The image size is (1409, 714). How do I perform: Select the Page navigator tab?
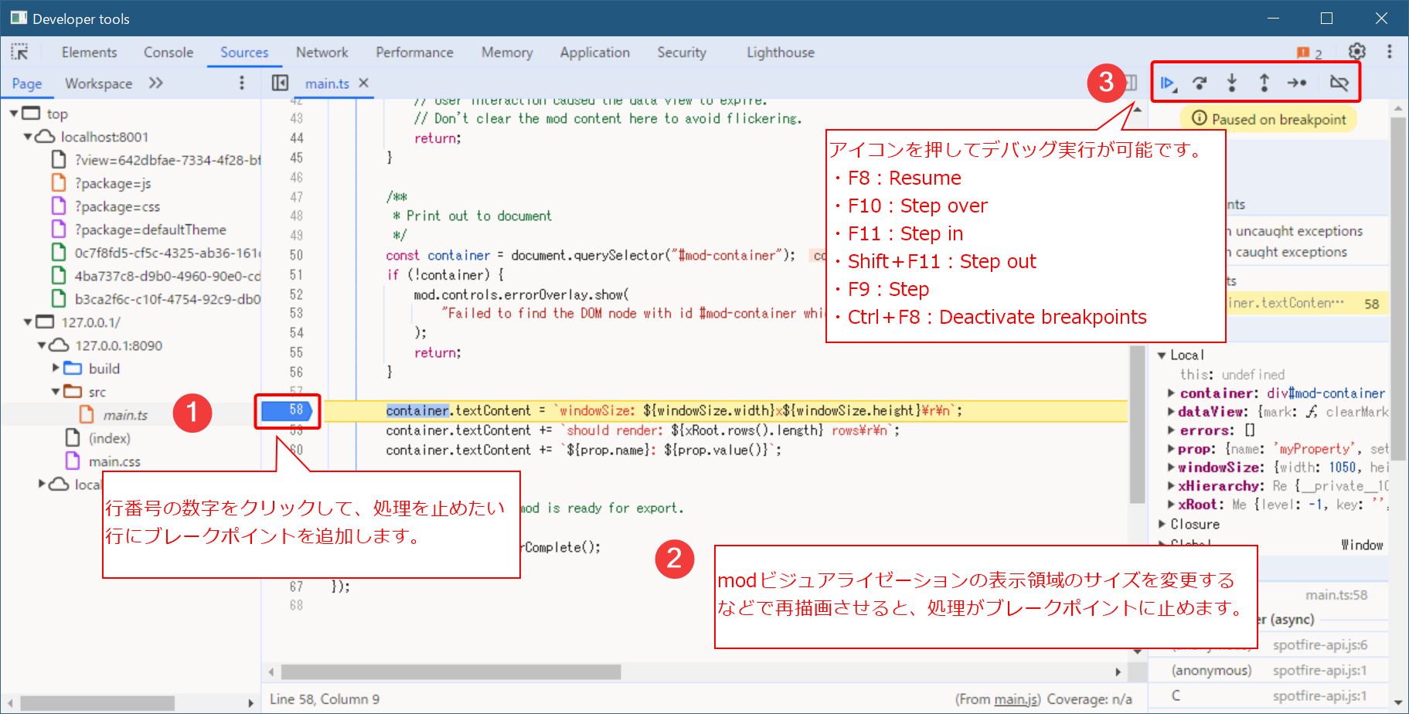click(27, 83)
